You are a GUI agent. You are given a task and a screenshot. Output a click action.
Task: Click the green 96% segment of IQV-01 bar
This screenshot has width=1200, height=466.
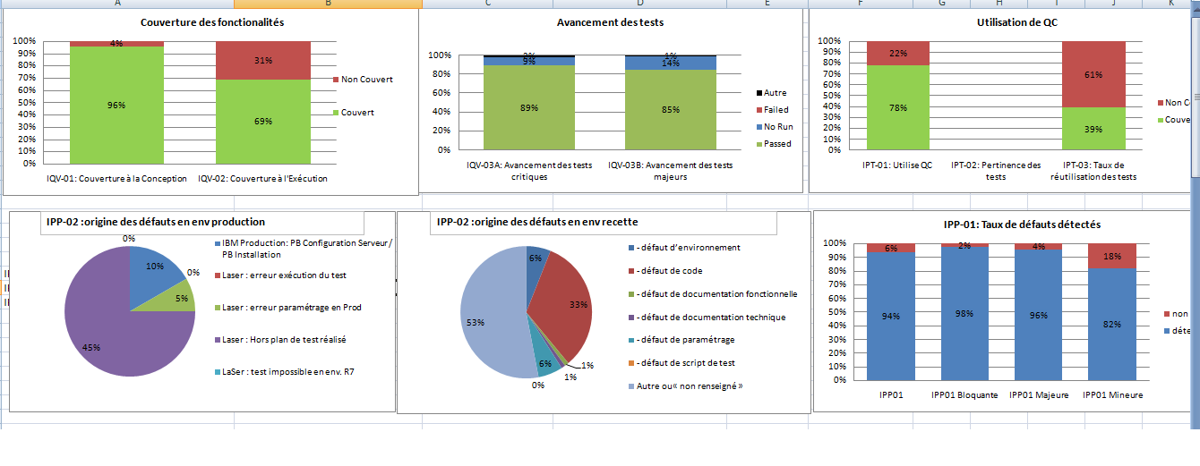[116, 105]
